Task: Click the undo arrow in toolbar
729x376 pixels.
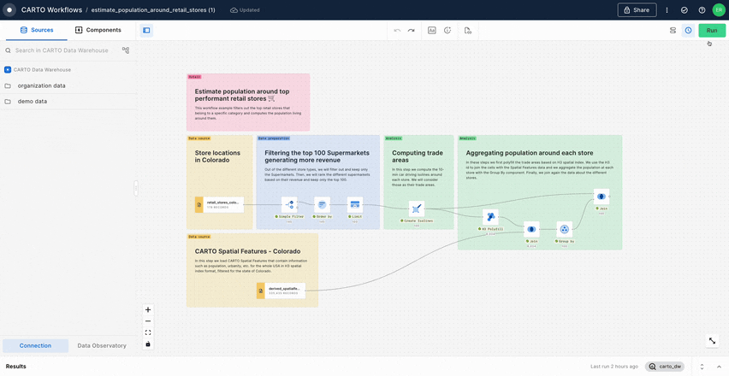Action: pos(397,31)
